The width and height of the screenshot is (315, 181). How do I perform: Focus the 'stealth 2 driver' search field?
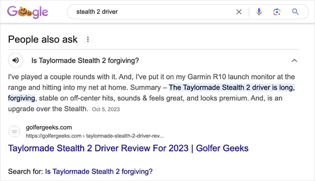(x=153, y=12)
